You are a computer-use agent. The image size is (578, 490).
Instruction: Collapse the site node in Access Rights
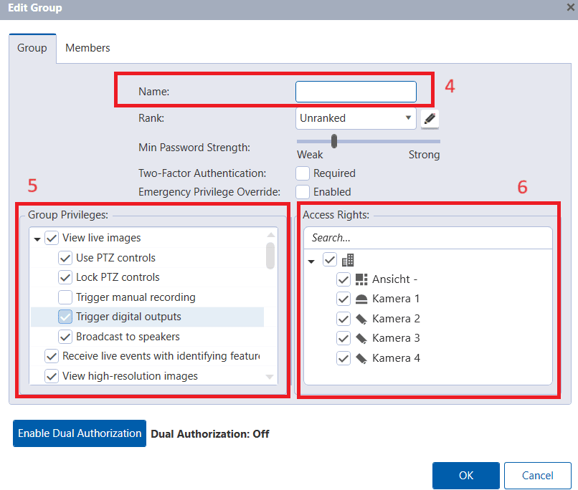click(x=311, y=259)
